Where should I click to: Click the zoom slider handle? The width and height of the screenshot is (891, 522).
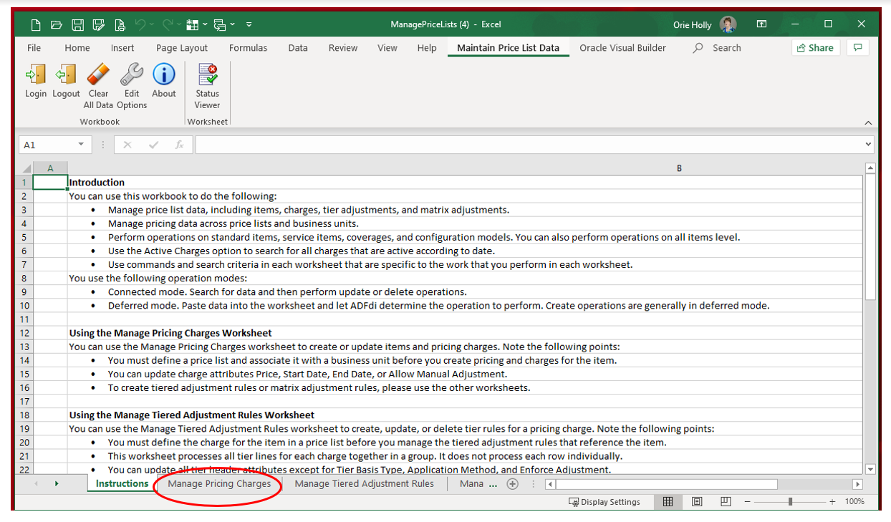[790, 502]
